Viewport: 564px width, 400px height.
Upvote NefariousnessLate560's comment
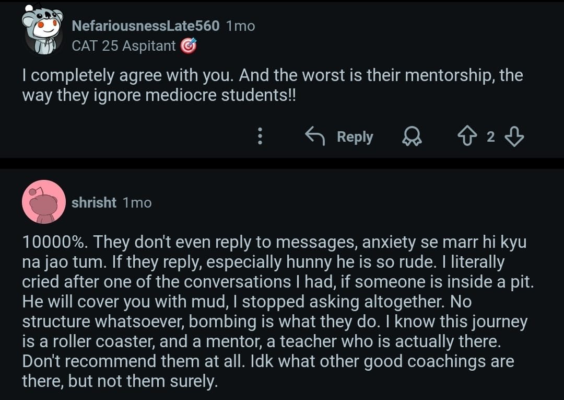(466, 137)
